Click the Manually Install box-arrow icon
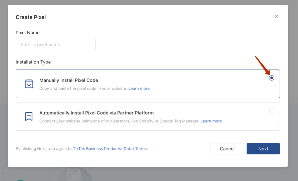This screenshot has width=298, height=181. pos(29,84)
